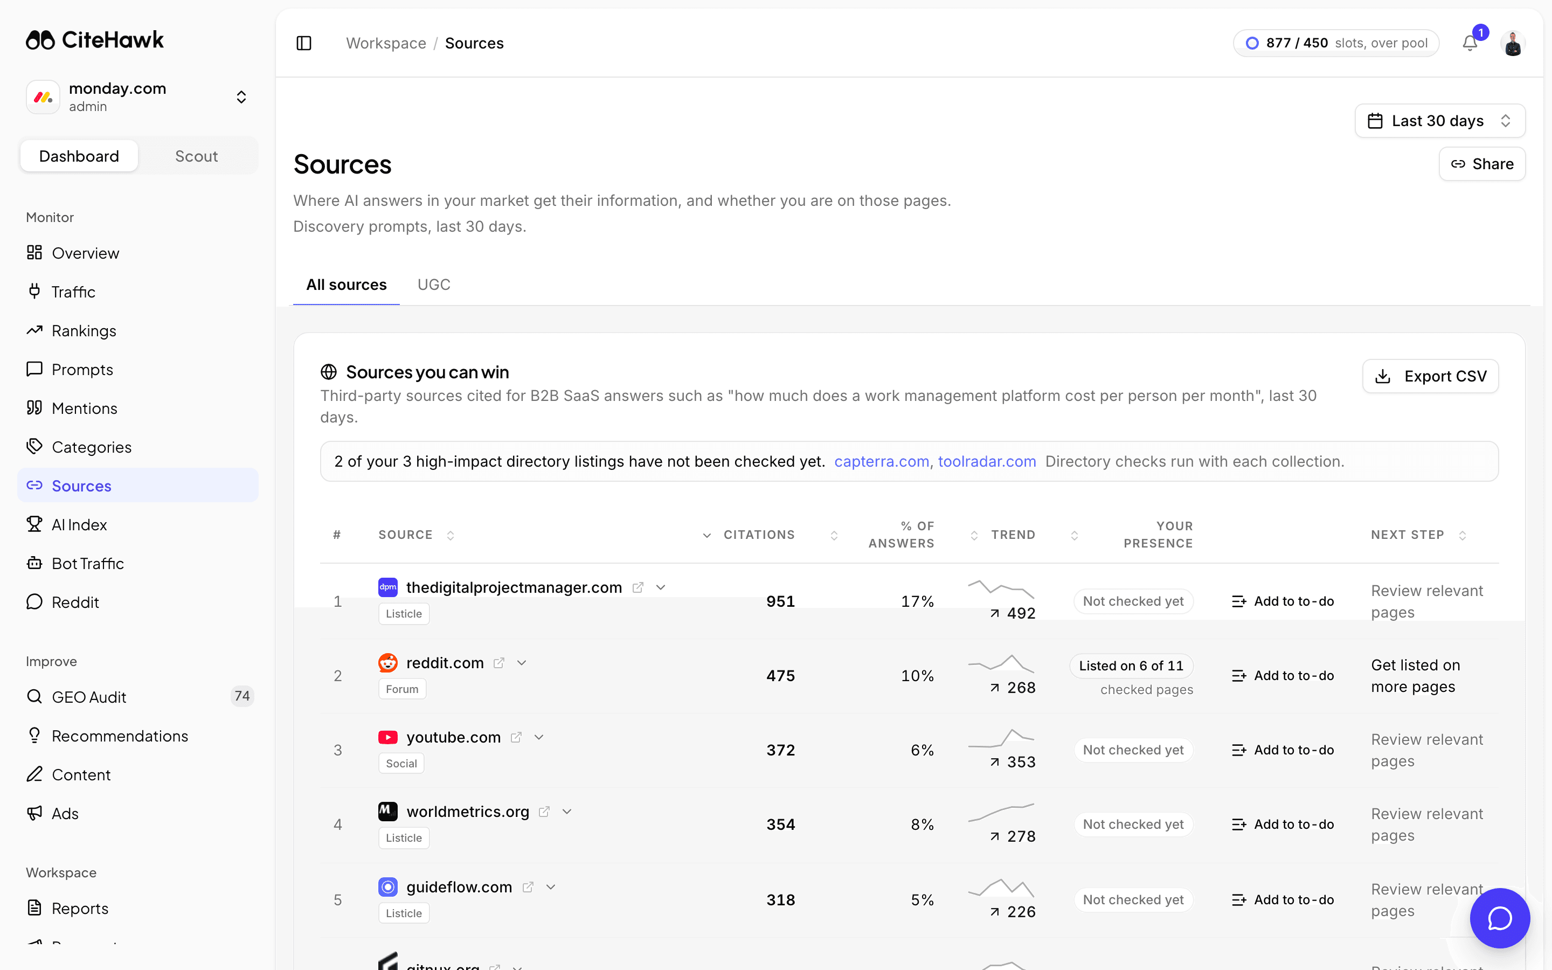
Task: Open external link for reddit.com
Action: click(x=499, y=663)
